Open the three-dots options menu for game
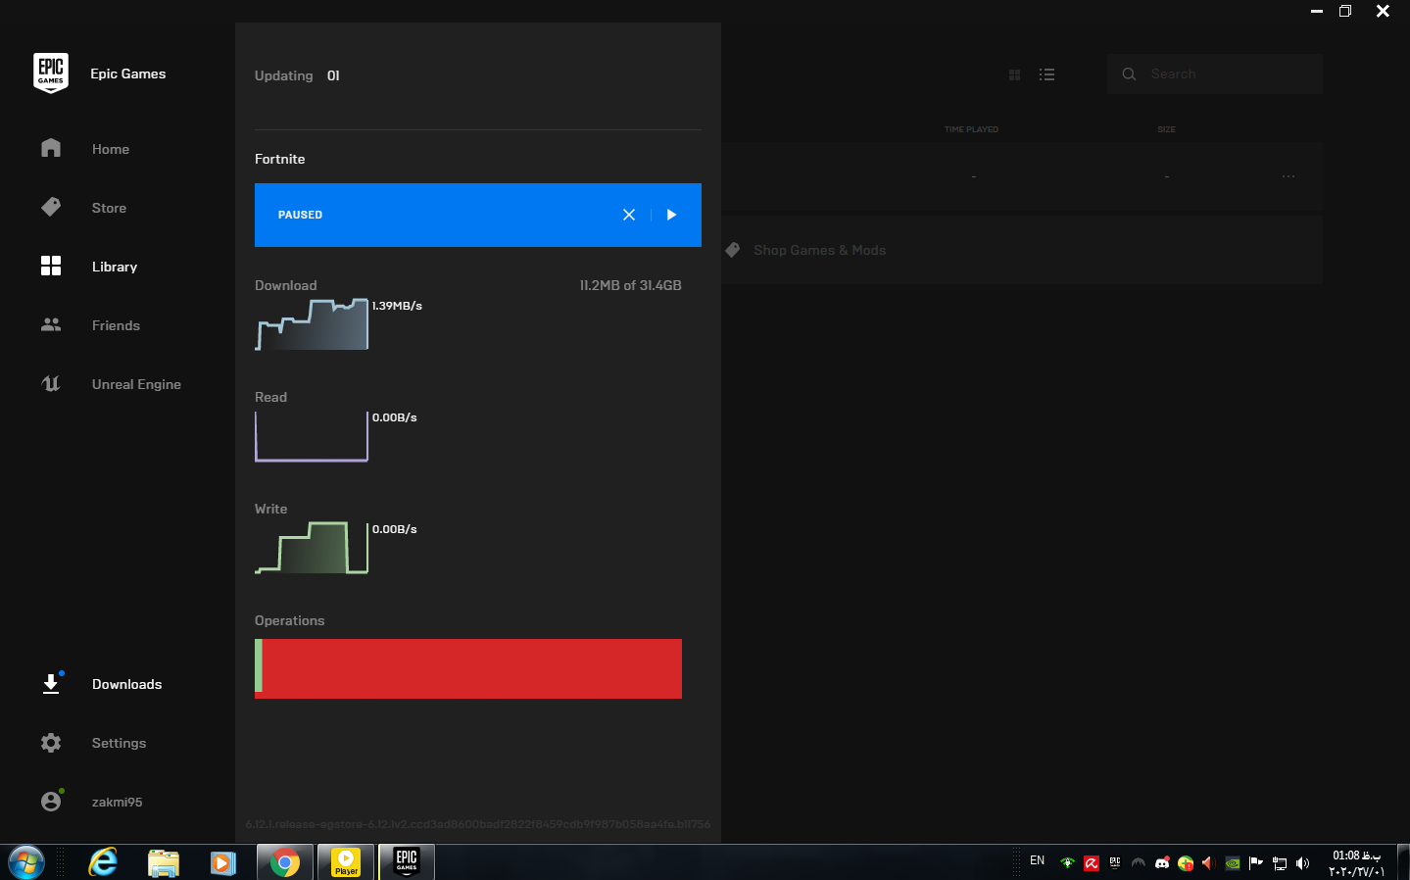This screenshot has width=1410, height=880. coord(1288,176)
